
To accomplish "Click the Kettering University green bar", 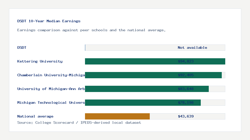I will pyautogui.click(x=155, y=61).
